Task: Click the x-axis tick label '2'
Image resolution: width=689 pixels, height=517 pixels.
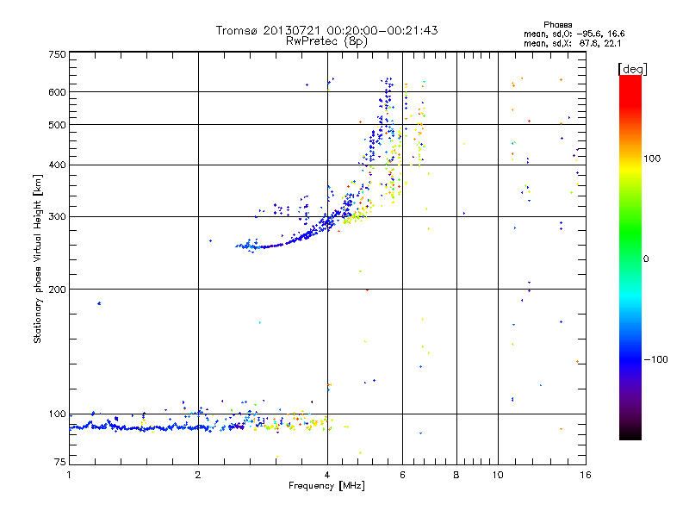Action: point(198,475)
